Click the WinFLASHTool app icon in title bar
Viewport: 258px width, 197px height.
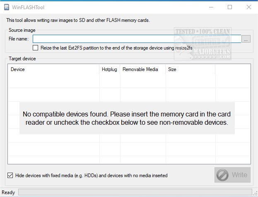click(x=6, y=7)
